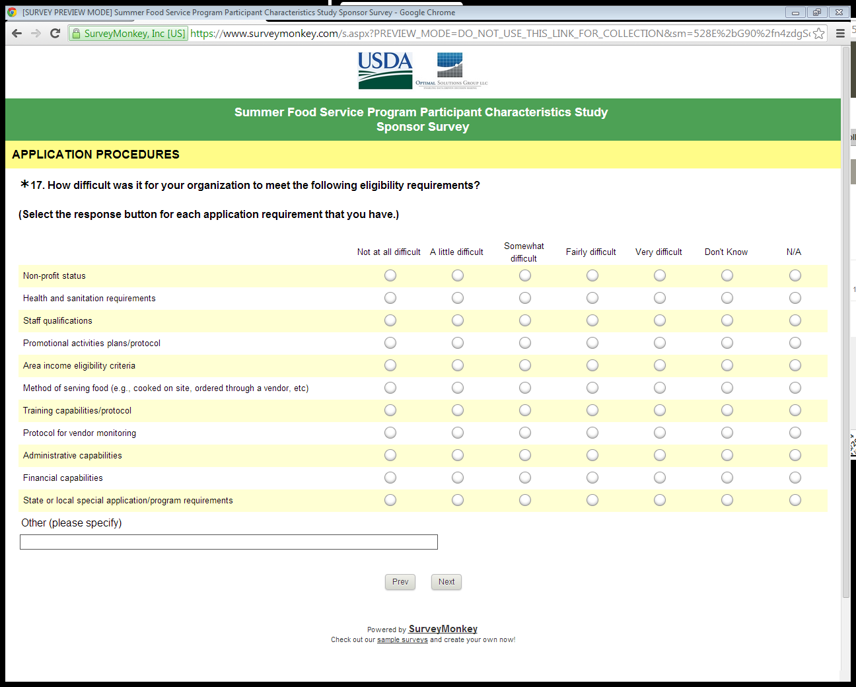
Task: Click the 'Other (please specify)' text field
Action: click(229, 542)
